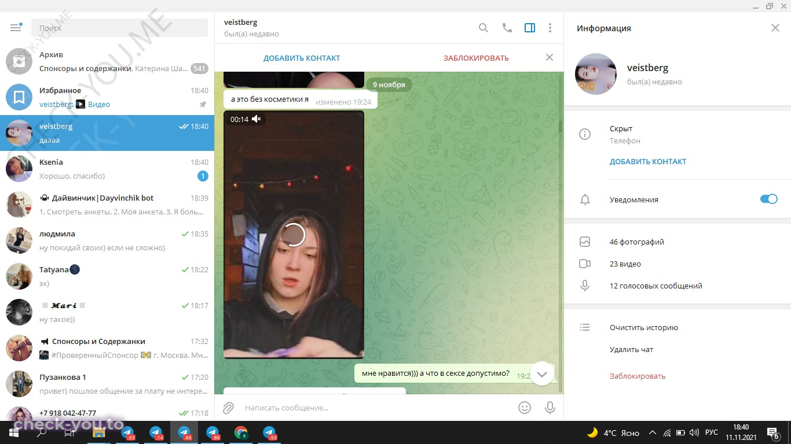Click Очистить историю
Image resolution: width=791 pixels, height=444 pixels.
coord(643,327)
